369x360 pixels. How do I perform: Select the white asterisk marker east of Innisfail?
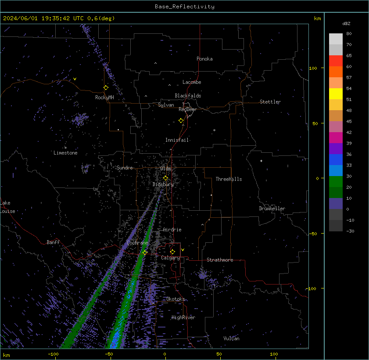214,130
